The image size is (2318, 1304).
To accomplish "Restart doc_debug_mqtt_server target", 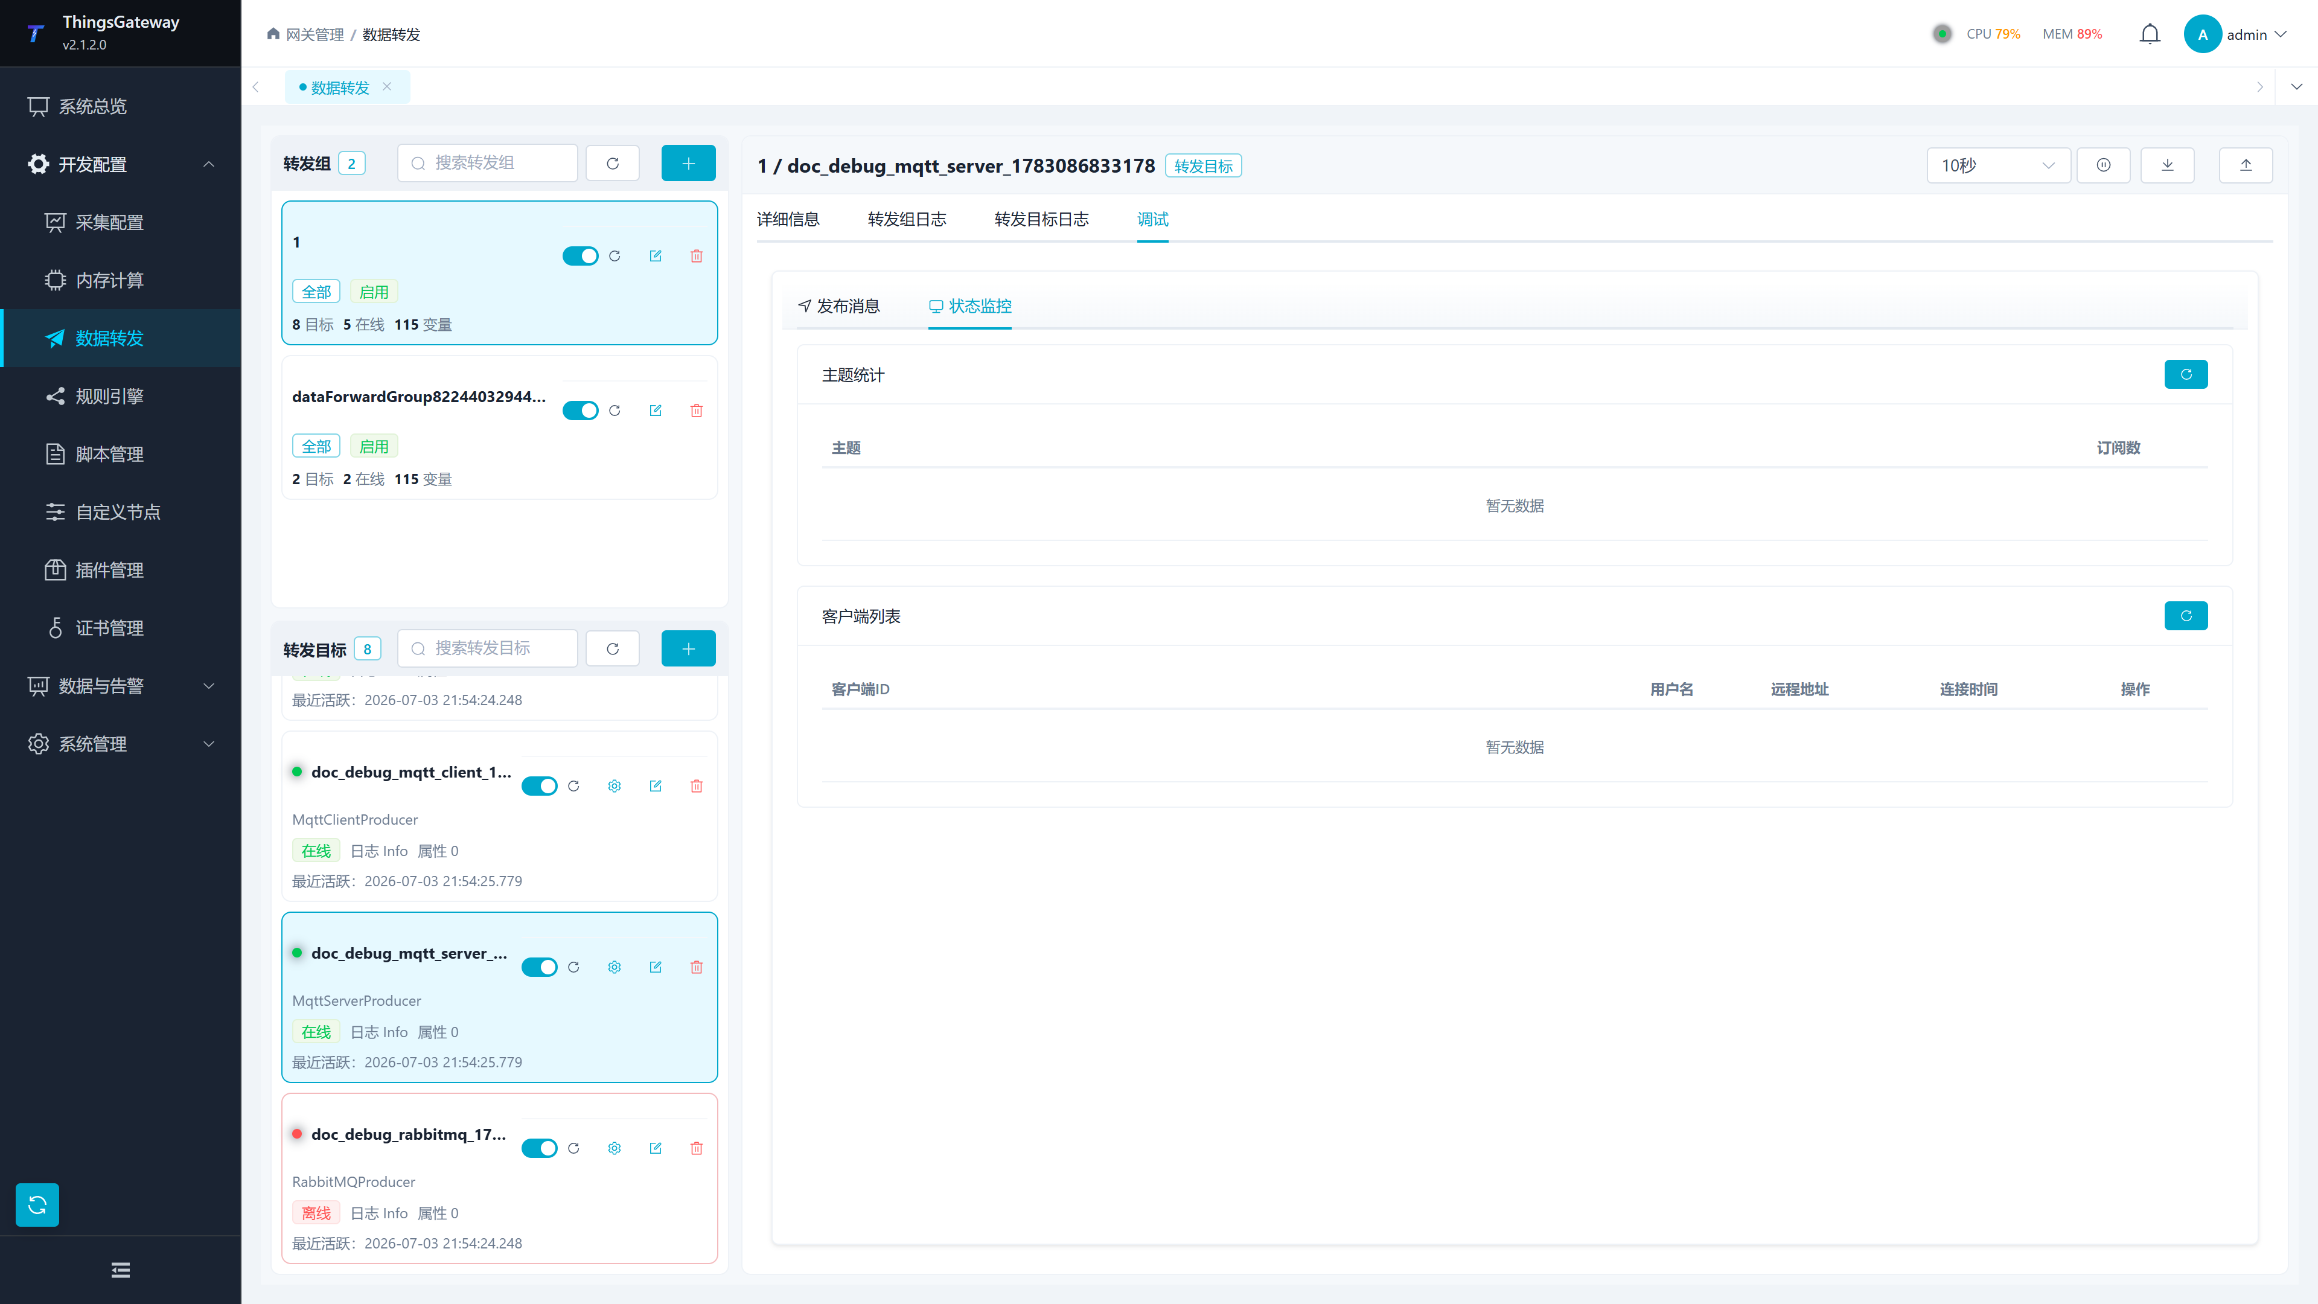I will (x=573, y=967).
